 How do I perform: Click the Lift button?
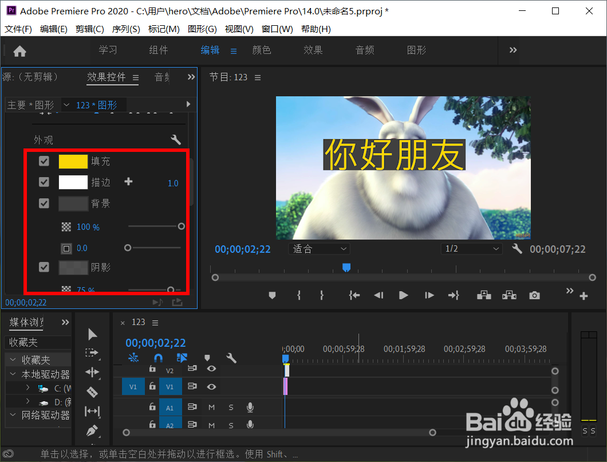tap(484, 295)
